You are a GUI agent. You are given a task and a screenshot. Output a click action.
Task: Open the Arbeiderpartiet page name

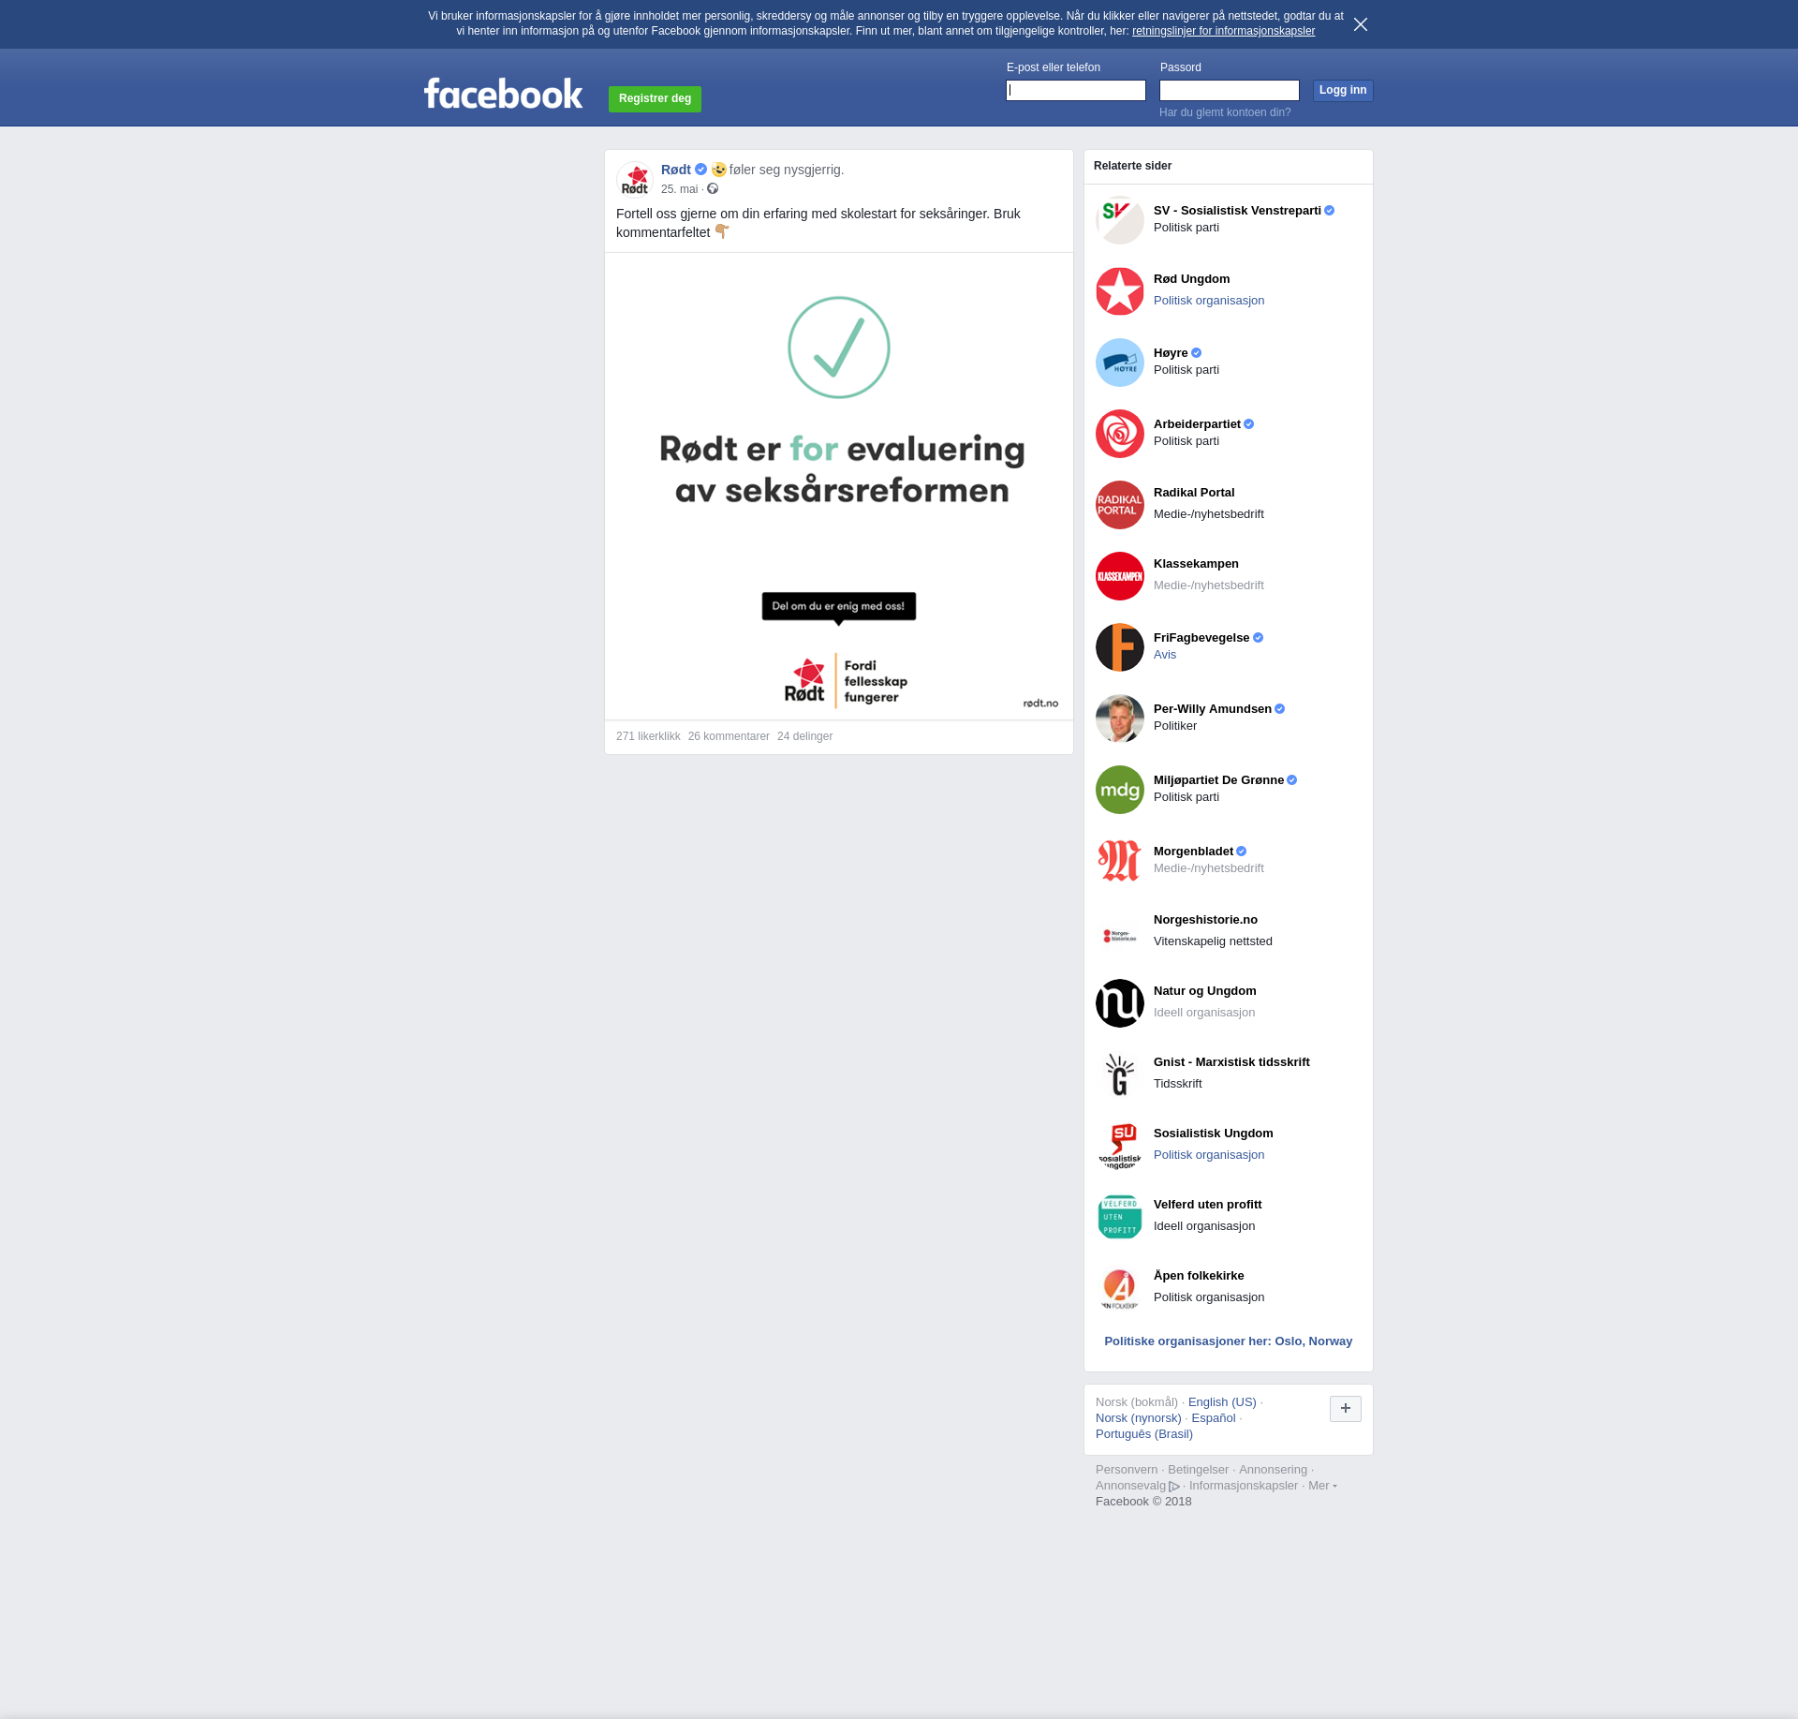point(1197,424)
